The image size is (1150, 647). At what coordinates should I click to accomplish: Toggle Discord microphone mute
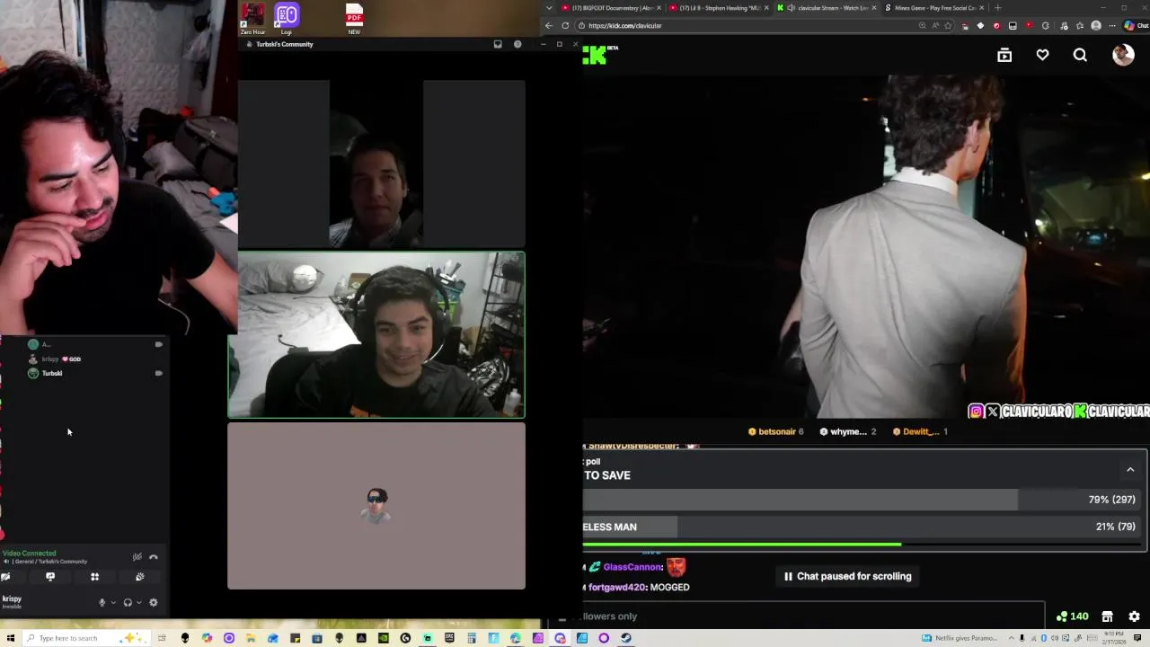[x=102, y=603]
